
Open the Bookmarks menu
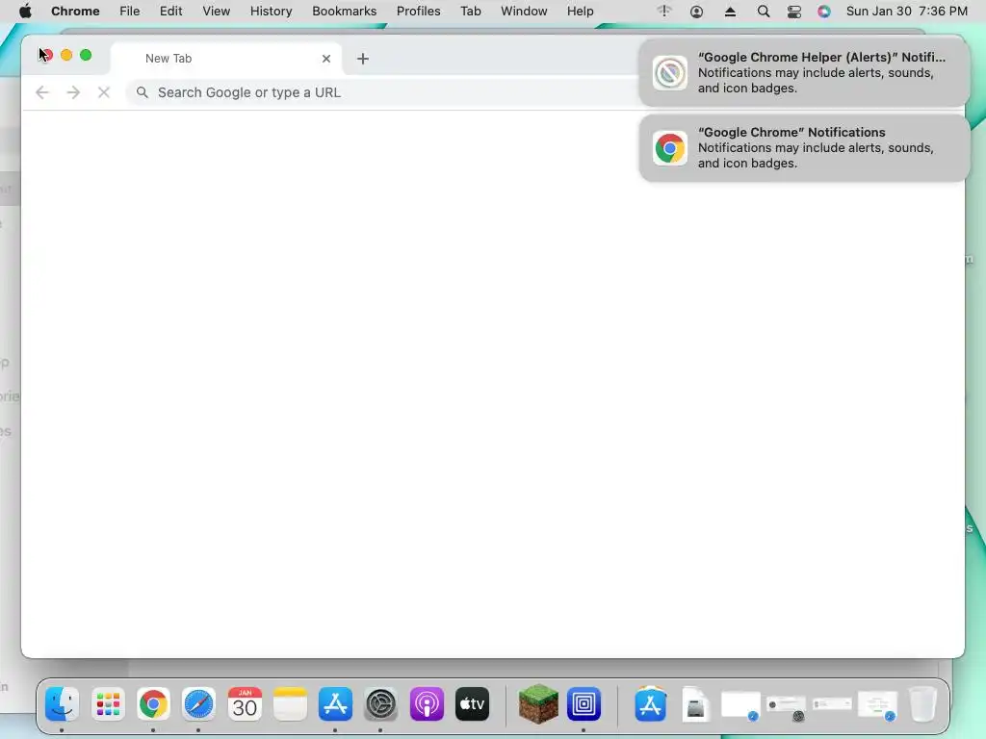344,12
